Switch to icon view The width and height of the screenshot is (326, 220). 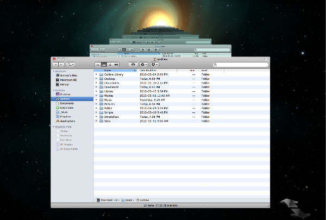click(x=98, y=65)
